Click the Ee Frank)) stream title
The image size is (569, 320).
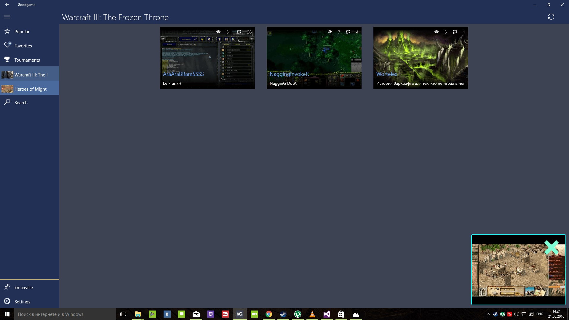pyautogui.click(x=172, y=83)
